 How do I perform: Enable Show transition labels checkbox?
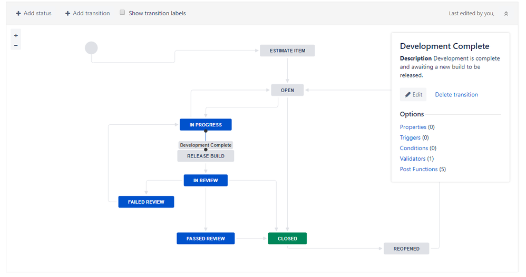[x=122, y=13]
